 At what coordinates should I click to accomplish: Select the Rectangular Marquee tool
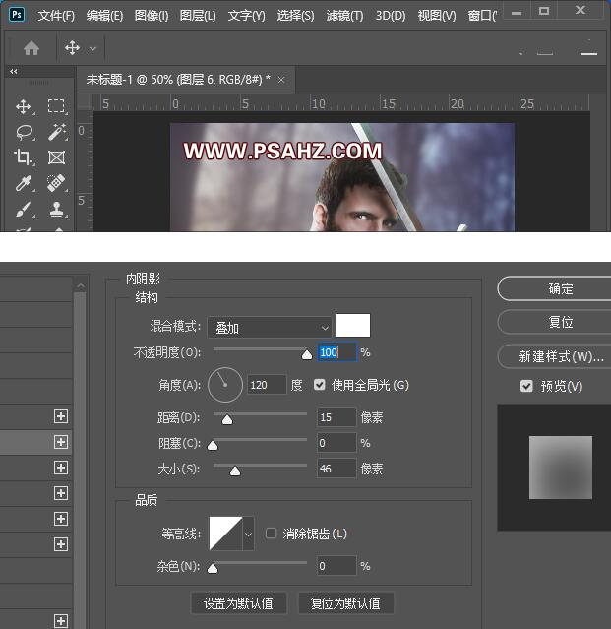[56, 106]
